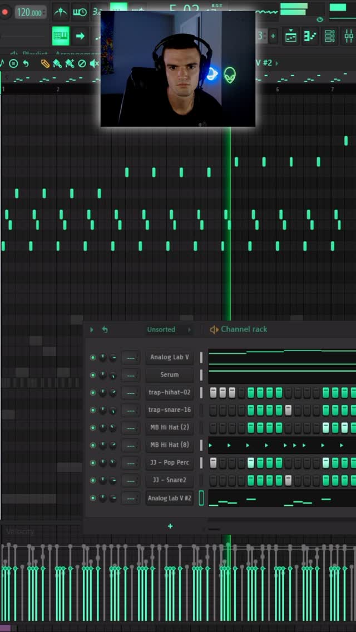The width and height of the screenshot is (356, 632).
Task: Click the add channel plus button
Action: tap(170, 526)
